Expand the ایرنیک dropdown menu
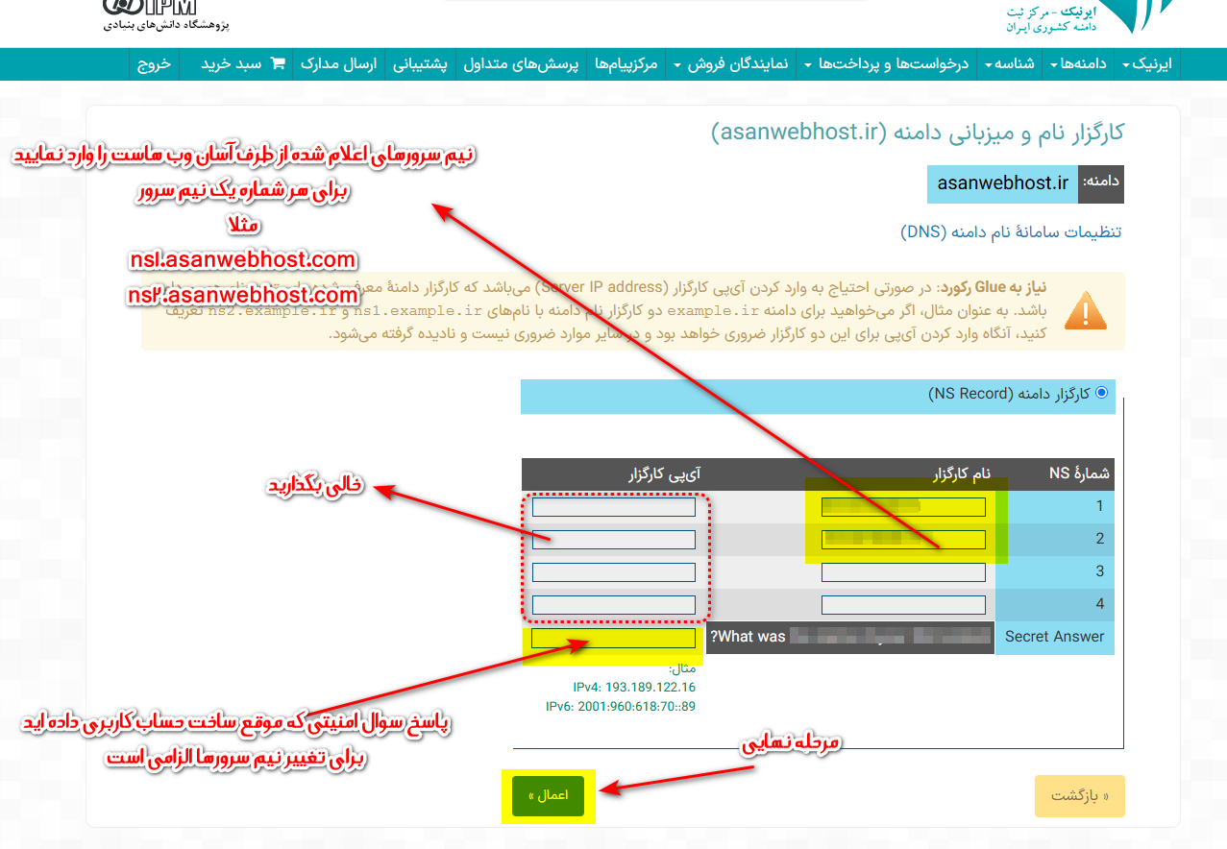Screen dimensions: 1227x849 [1151, 64]
